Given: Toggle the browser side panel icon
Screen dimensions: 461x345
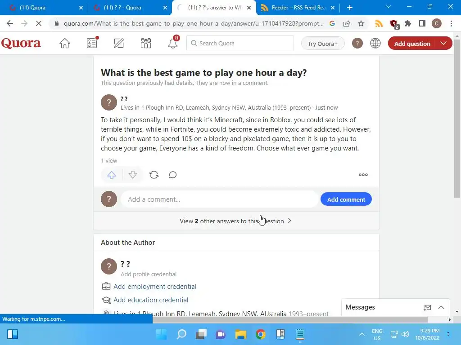Looking at the screenshot, I should coord(422,23).
